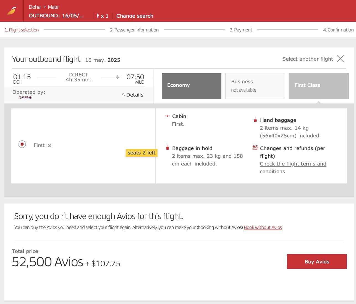Click step 3. Payment
This screenshot has height=304, width=356.
(x=241, y=30)
